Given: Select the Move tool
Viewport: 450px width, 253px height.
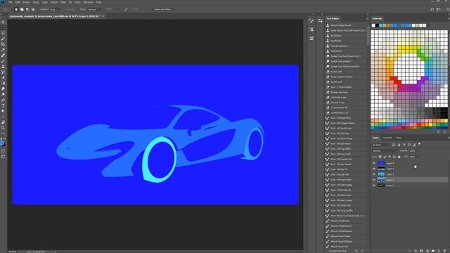Looking at the screenshot, I should pyautogui.click(x=3, y=22).
